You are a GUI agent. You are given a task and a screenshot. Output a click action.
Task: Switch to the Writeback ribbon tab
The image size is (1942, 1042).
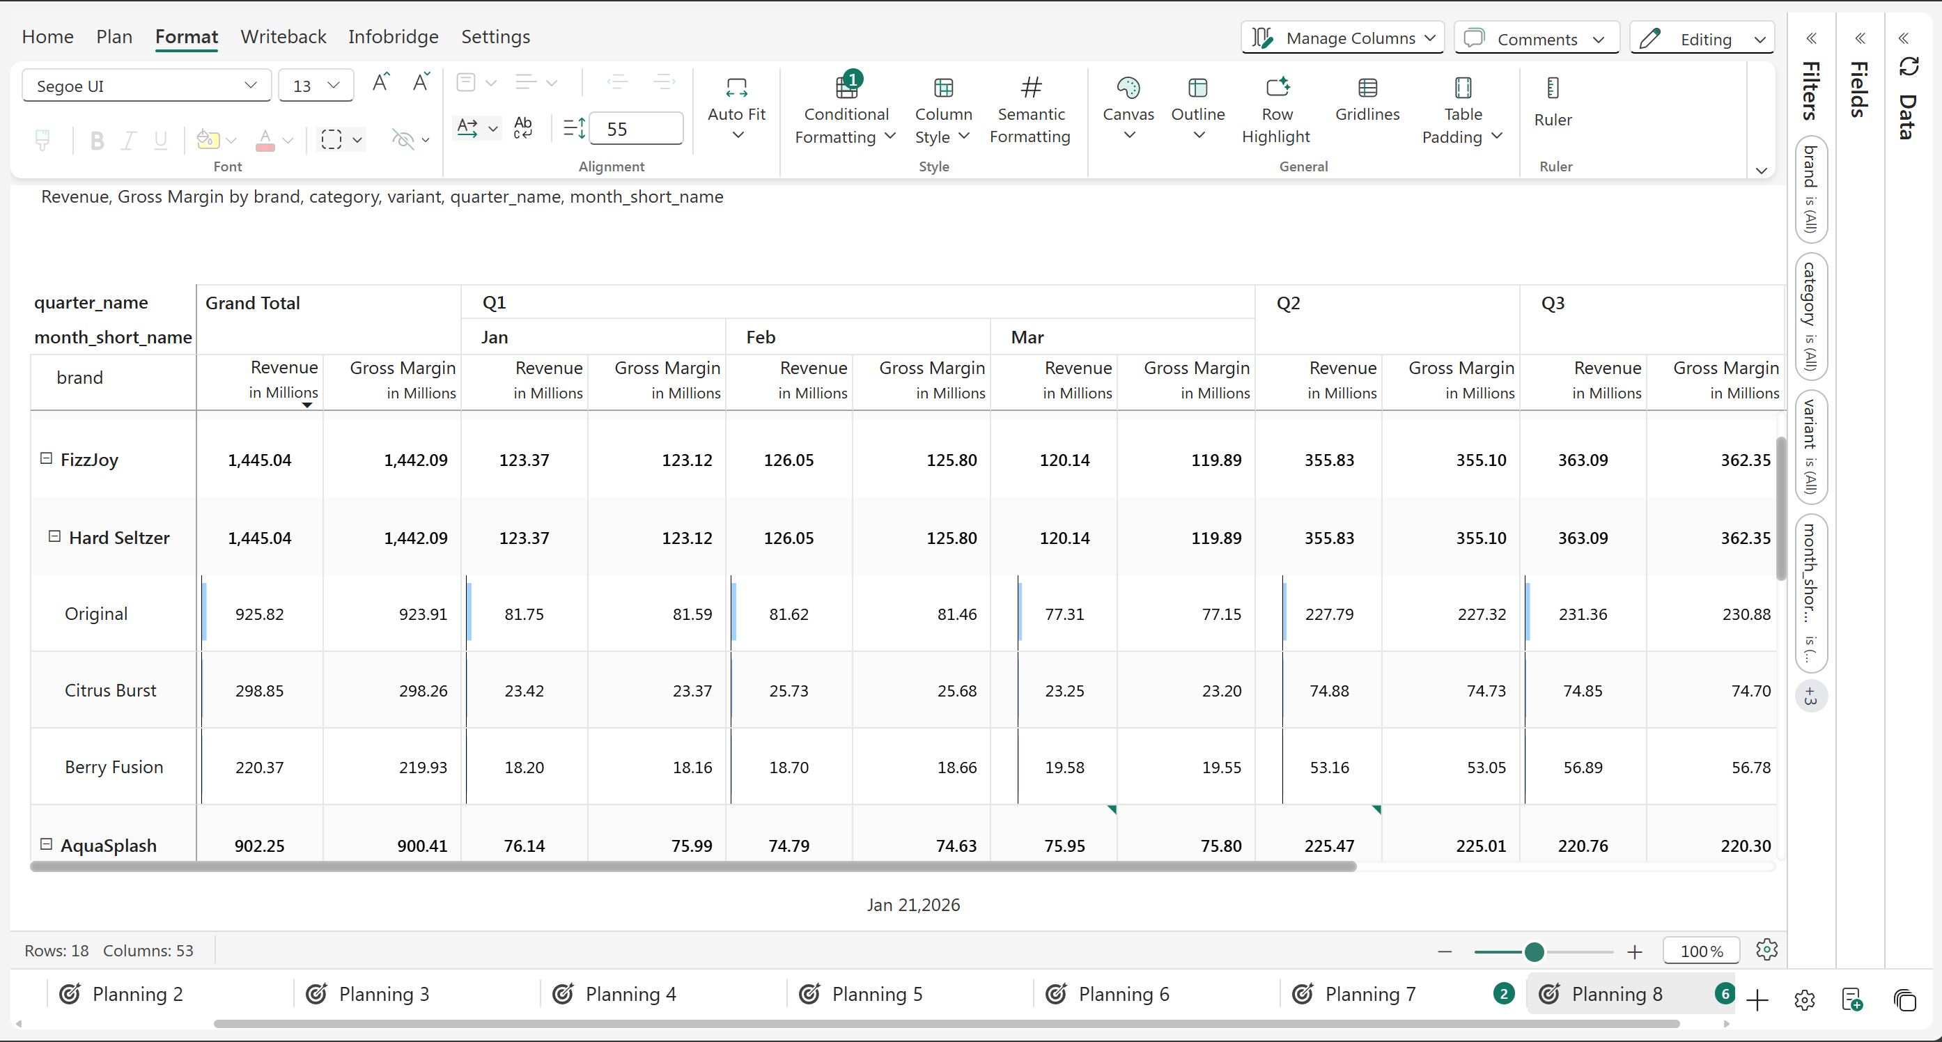[283, 36]
